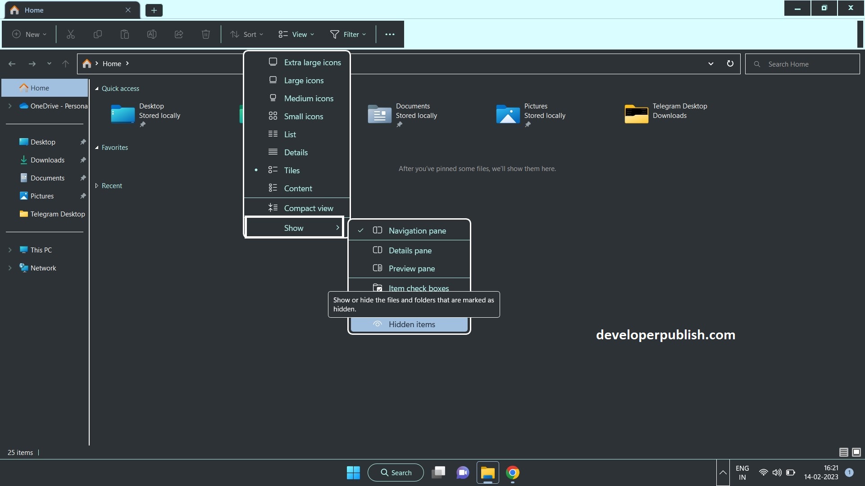
Task: Expand This PC in the navigation pane
Action: click(9, 249)
